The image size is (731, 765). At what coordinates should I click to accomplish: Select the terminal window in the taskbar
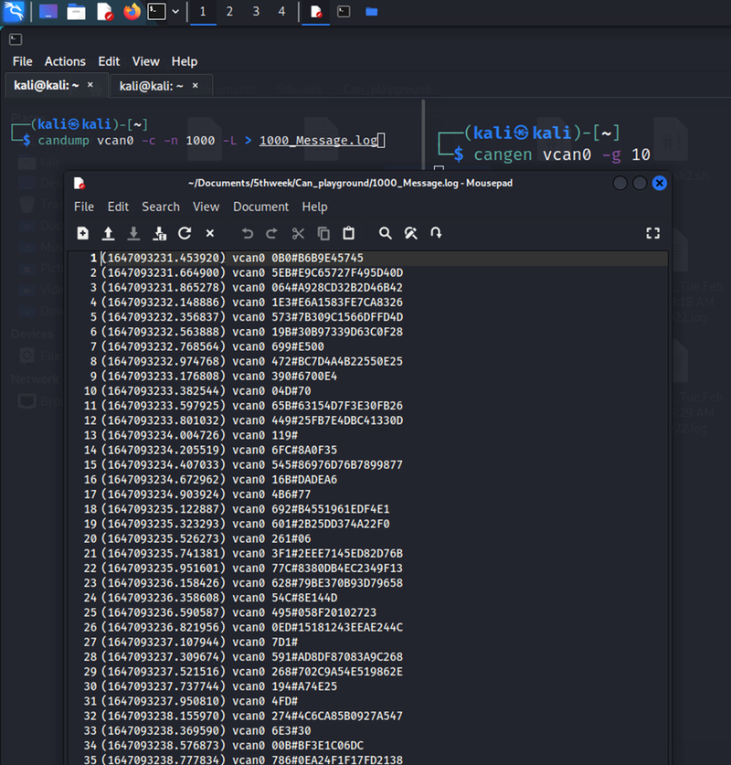[344, 11]
